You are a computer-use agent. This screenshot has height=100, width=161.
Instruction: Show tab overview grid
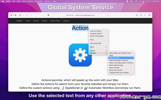(149, 15)
